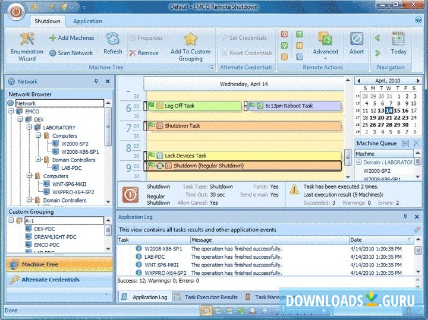The width and height of the screenshot is (428, 320).
Task: Collapse the LABORATORY tree node
Action: tap(29, 127)
